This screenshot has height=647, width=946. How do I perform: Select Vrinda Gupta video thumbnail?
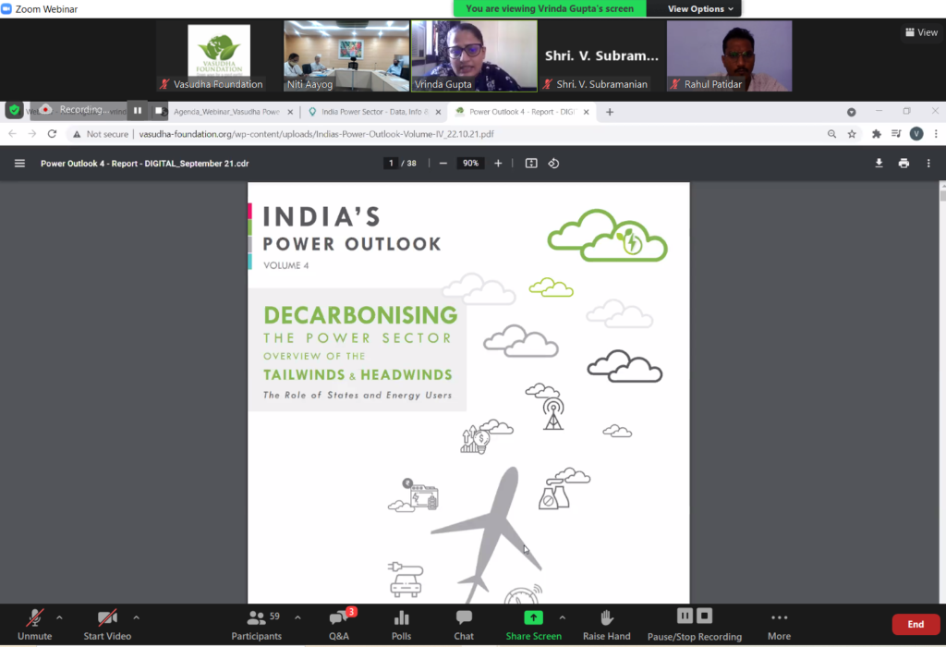click(x=474, y=56)
